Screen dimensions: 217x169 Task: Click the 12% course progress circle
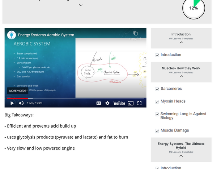pos(193,8)
